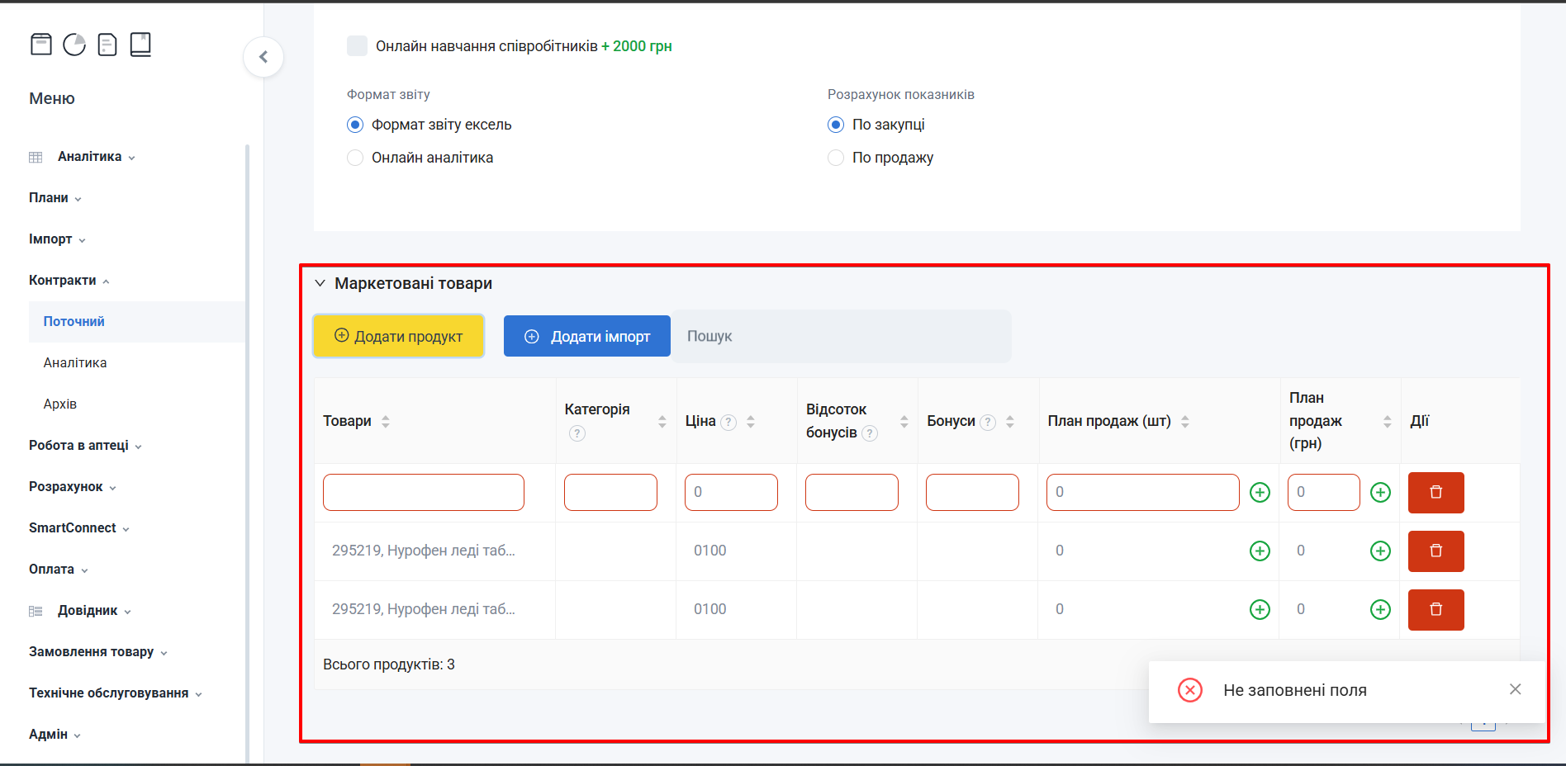The width and height of the screenshot is (1566, 766).
Task: Open Архів under Контракти
Action: click(60, 404)
